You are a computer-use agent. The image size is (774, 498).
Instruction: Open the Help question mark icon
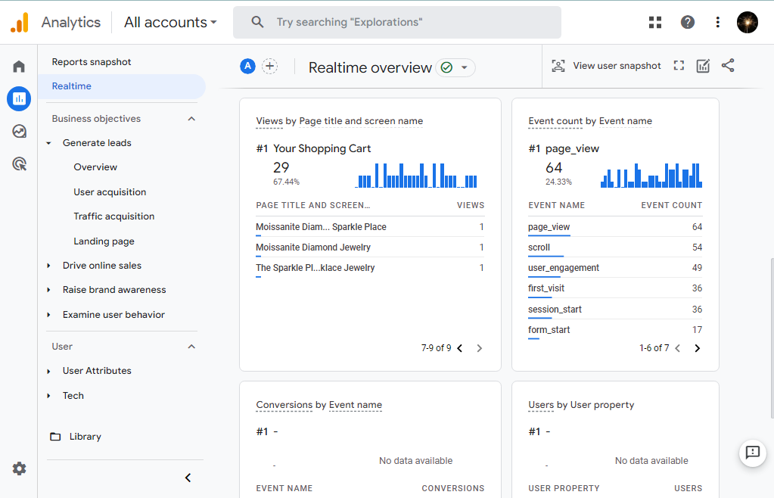pyautogui.click(x=687, y=22)
